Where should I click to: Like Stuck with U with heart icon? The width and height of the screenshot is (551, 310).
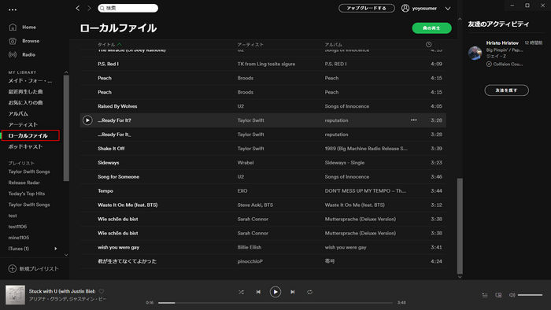pos(102,291)
